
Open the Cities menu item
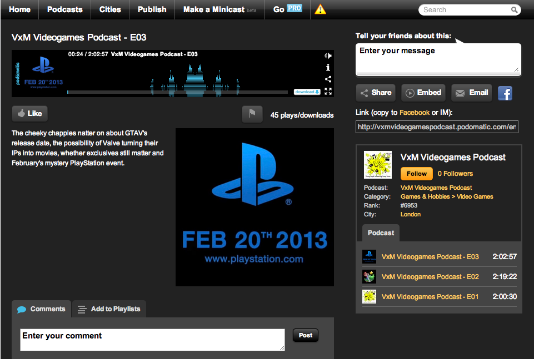(x=110, y=9)
